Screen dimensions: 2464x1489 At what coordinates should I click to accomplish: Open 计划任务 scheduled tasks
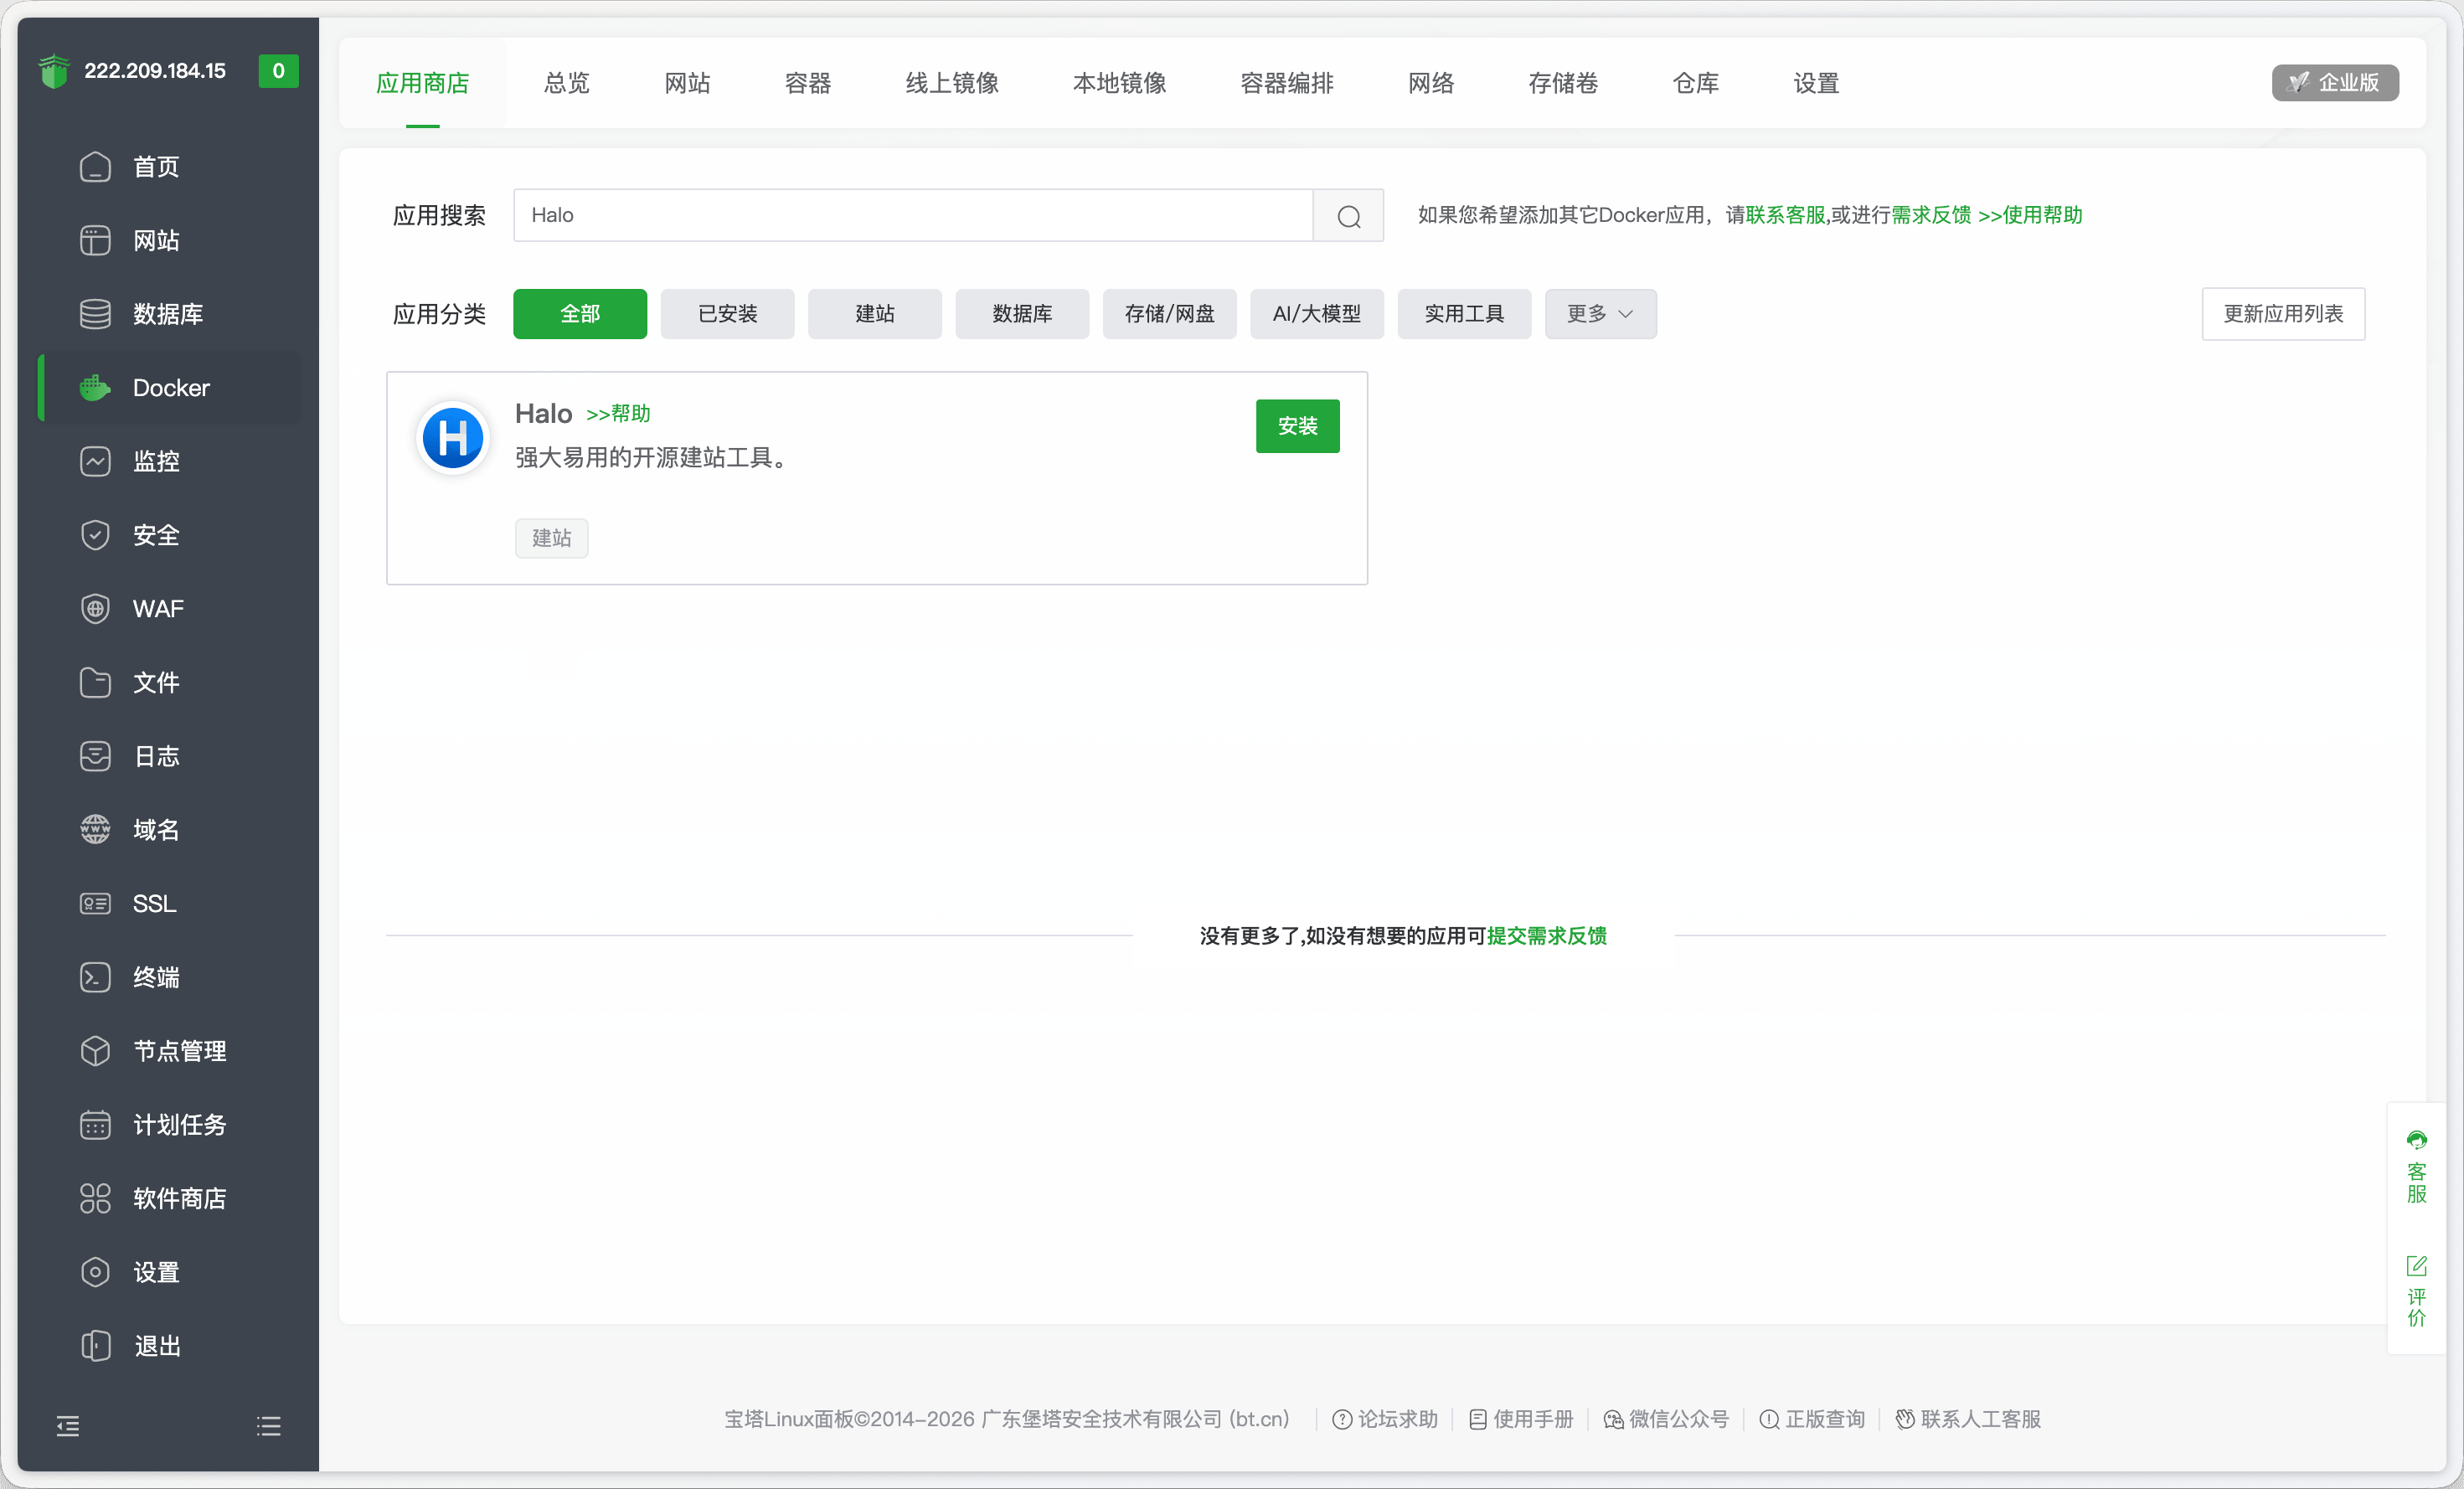(180, 1124)
